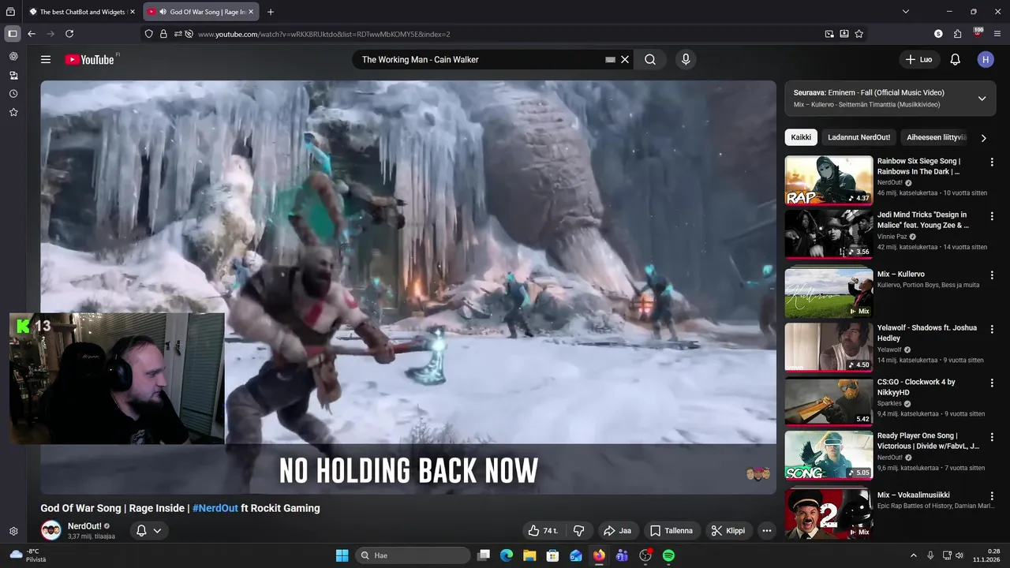This screenshot has width=1010, height=568.
Task: Open the tracking protection shield icon
Action: (148, 34)
